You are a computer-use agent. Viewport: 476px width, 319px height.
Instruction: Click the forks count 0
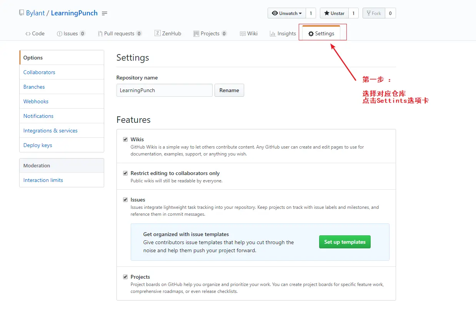coord(390,13)
